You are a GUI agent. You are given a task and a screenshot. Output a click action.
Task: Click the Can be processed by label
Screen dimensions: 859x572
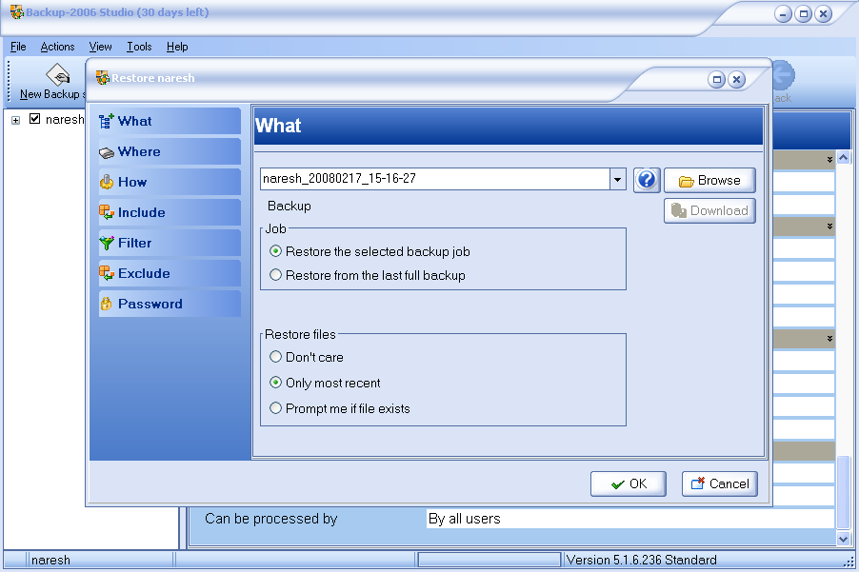pos(271,519)
